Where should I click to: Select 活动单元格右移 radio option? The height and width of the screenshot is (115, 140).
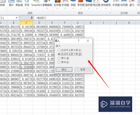[x=69, y=50]
